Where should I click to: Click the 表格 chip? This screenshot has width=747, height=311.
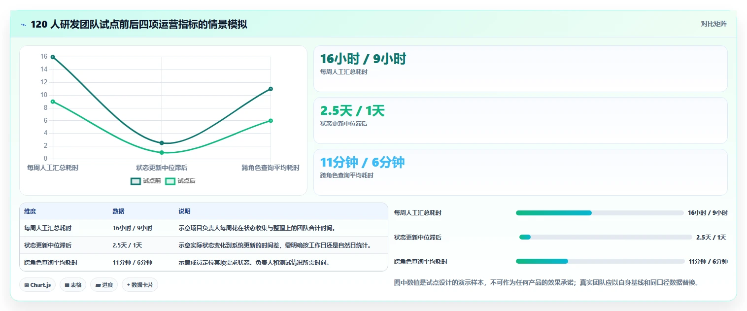pyautogui.click(x=73, y=285)
